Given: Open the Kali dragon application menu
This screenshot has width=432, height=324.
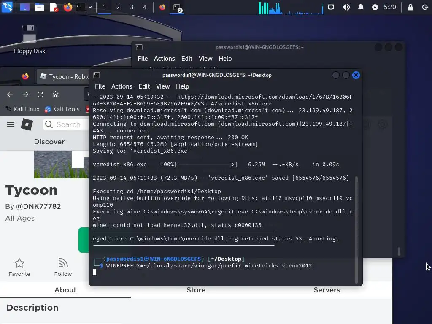Looking at the screenshot, I should [7, 7].
